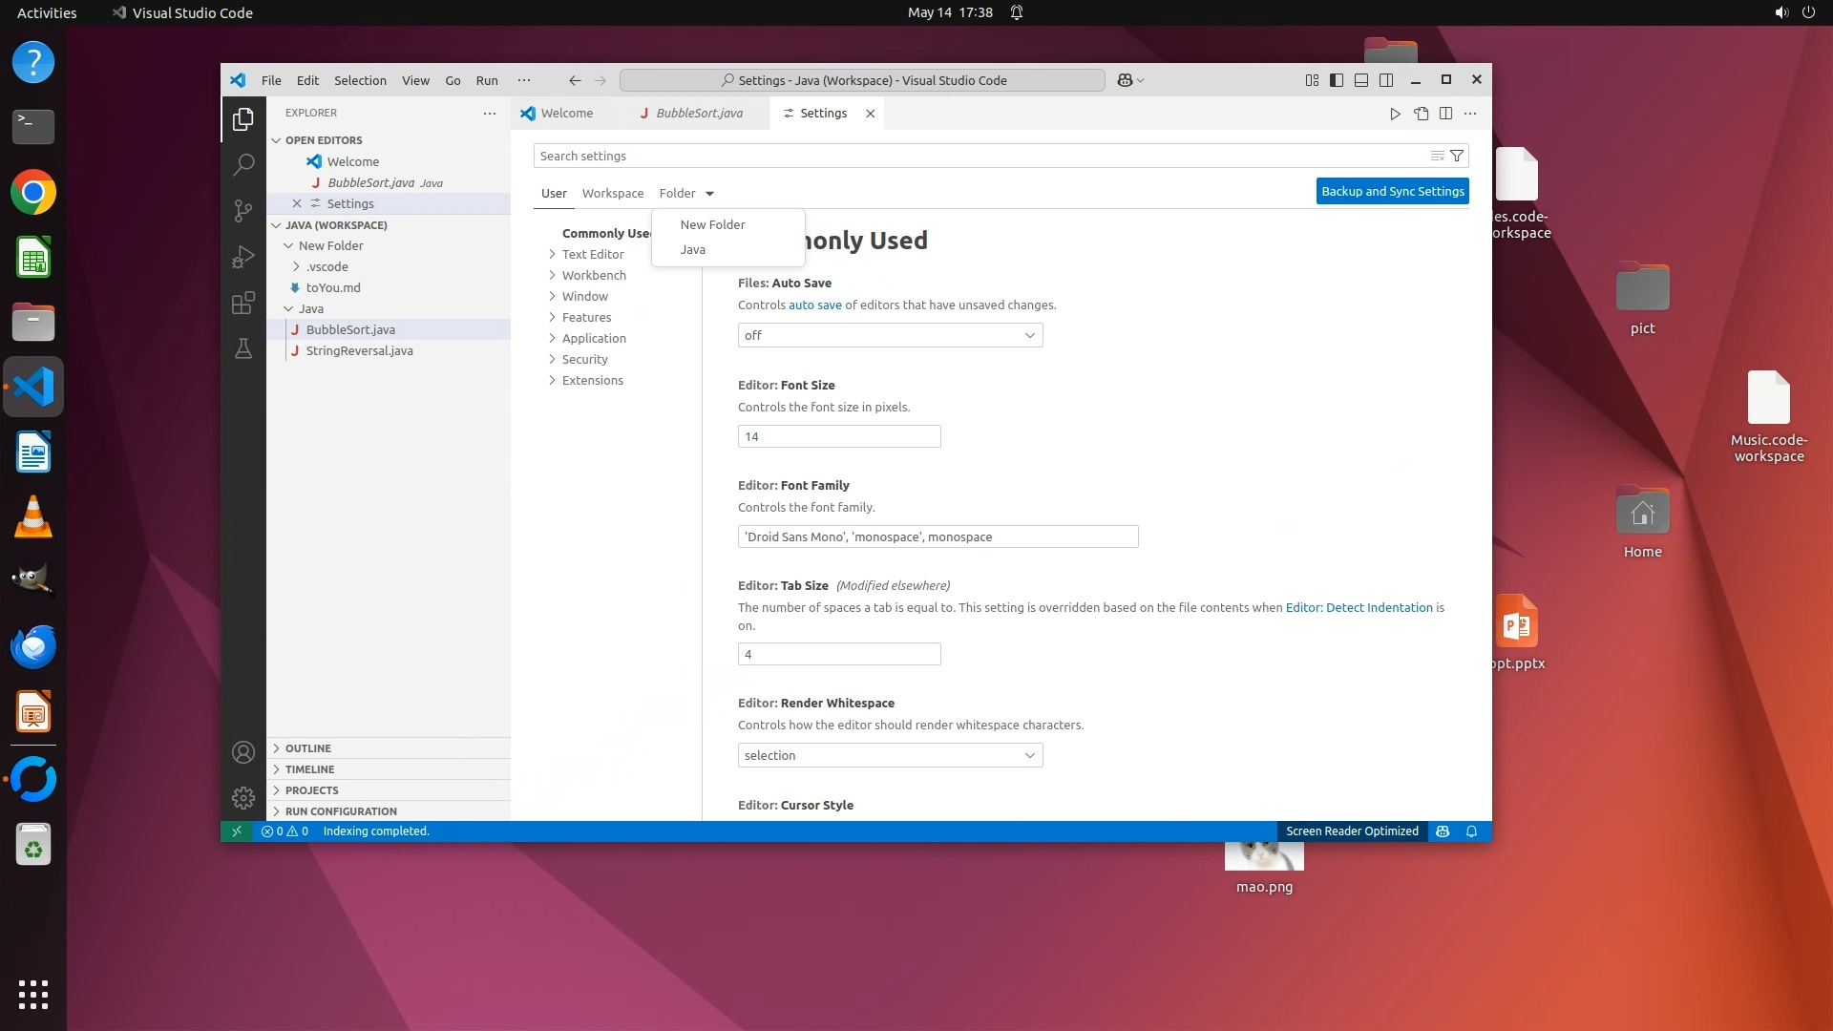Switch to the Workspace settings tab
This screenshot has width=1833, height=1031.
click(612, 193)
